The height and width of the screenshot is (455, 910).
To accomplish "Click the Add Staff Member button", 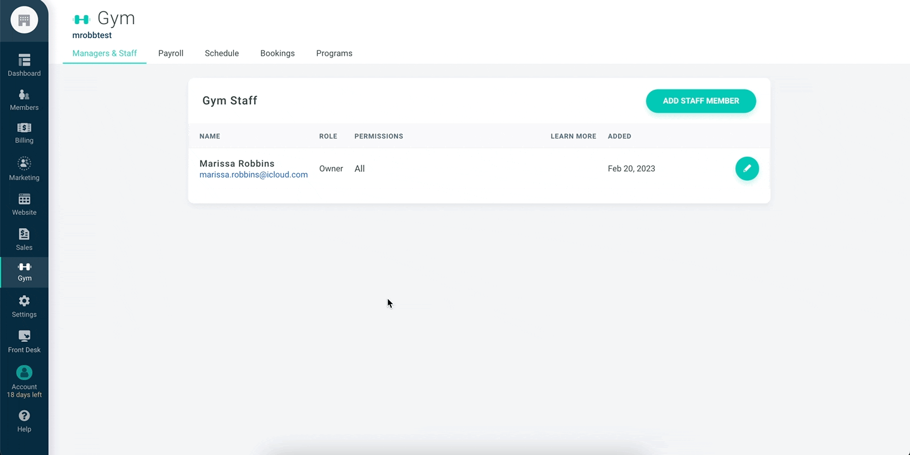I will pos(701,101).
